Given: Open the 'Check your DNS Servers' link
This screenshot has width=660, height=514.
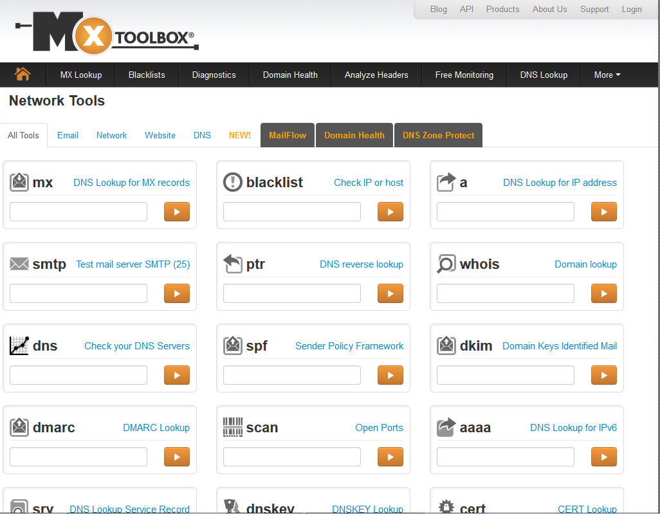Looking at the screenshot, I should coord(136,345).
